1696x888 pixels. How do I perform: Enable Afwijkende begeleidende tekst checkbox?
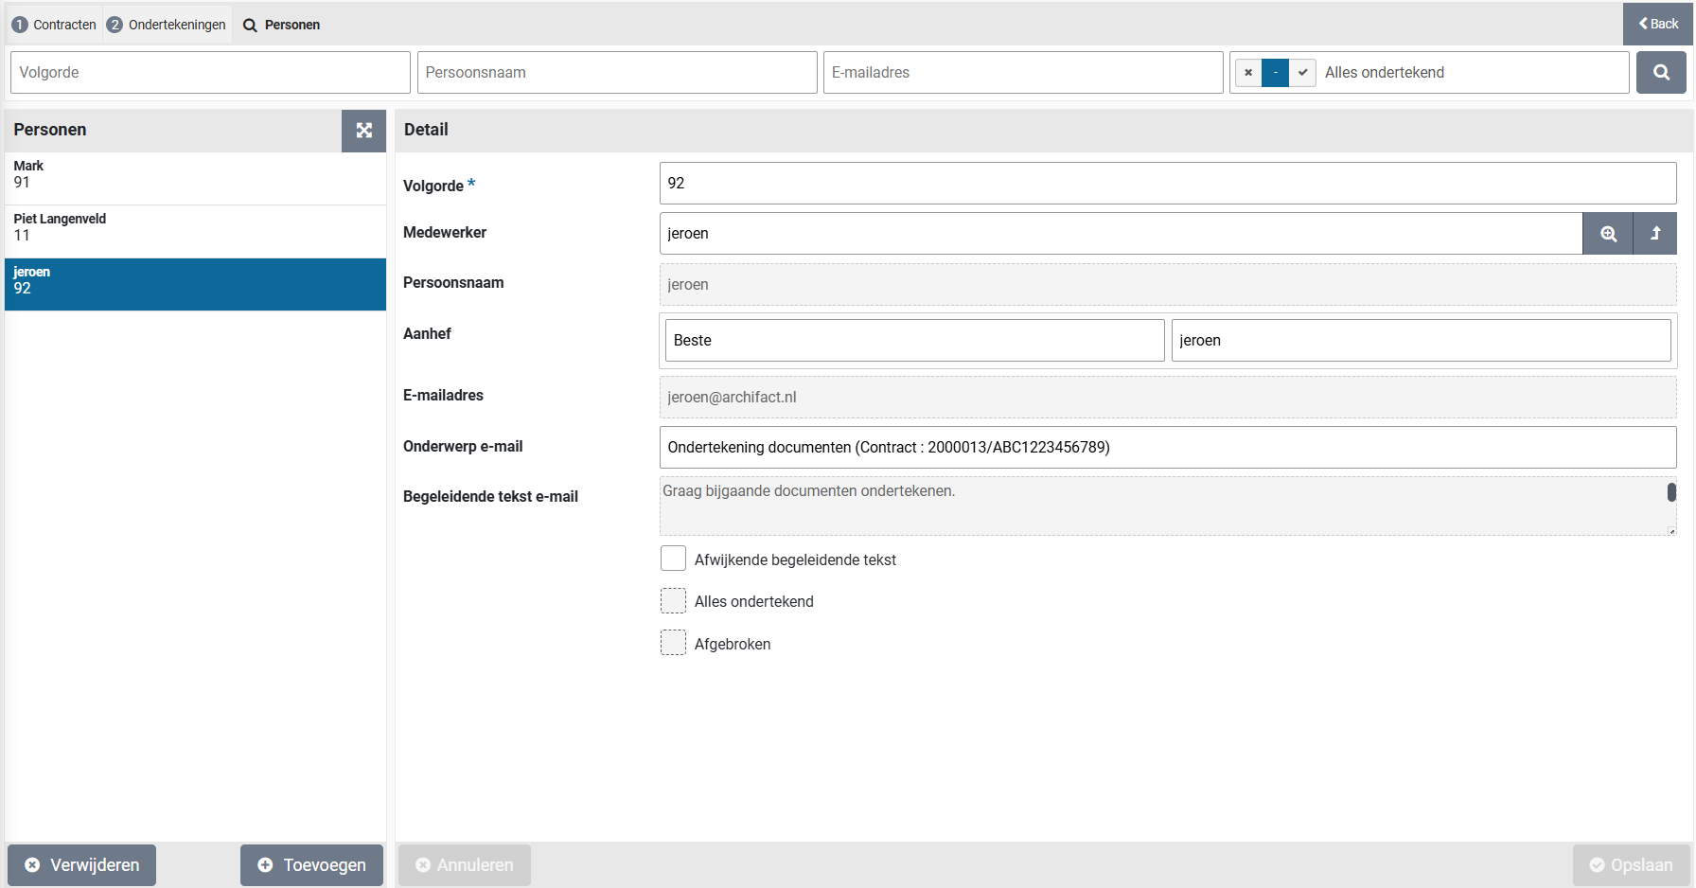click(x=673, y=559)
